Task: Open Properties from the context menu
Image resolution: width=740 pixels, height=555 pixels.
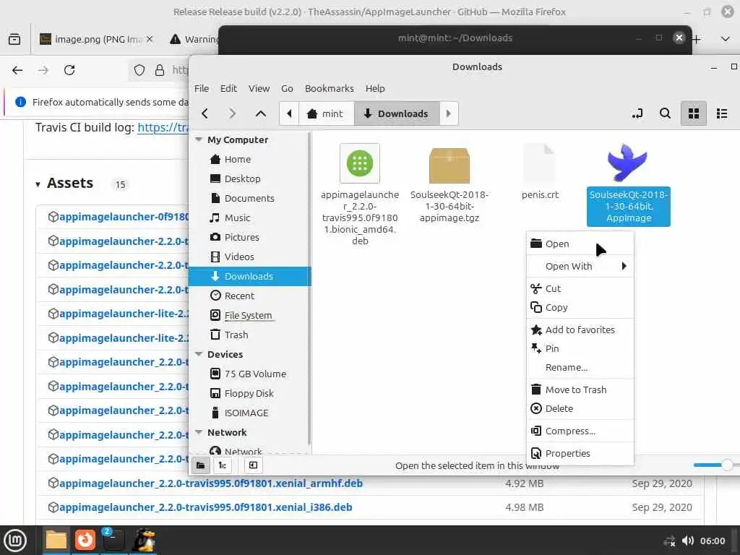Action: click(x=580, y=454)
